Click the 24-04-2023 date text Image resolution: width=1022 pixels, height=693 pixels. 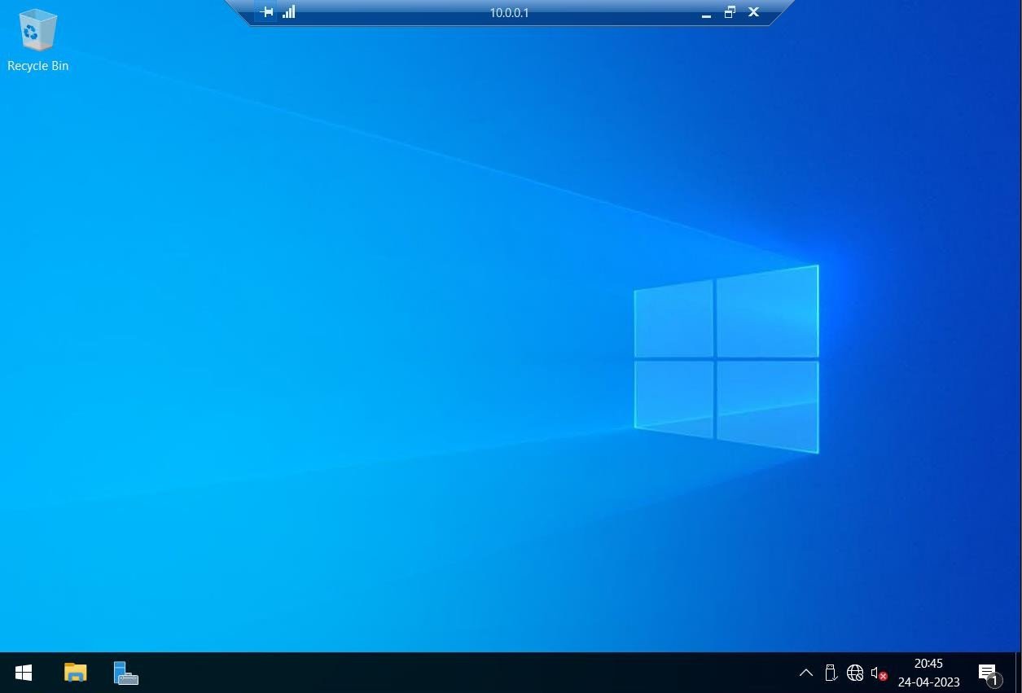coord(928,682)
